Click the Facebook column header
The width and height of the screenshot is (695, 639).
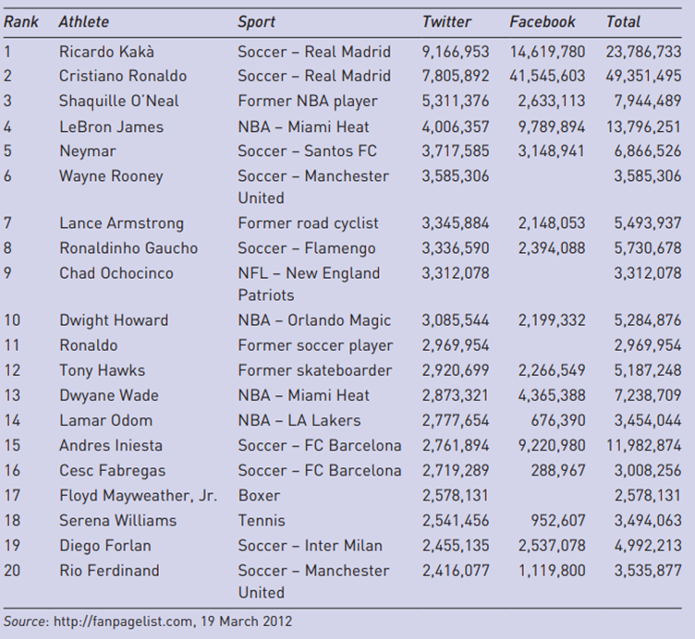click(543, 21)
